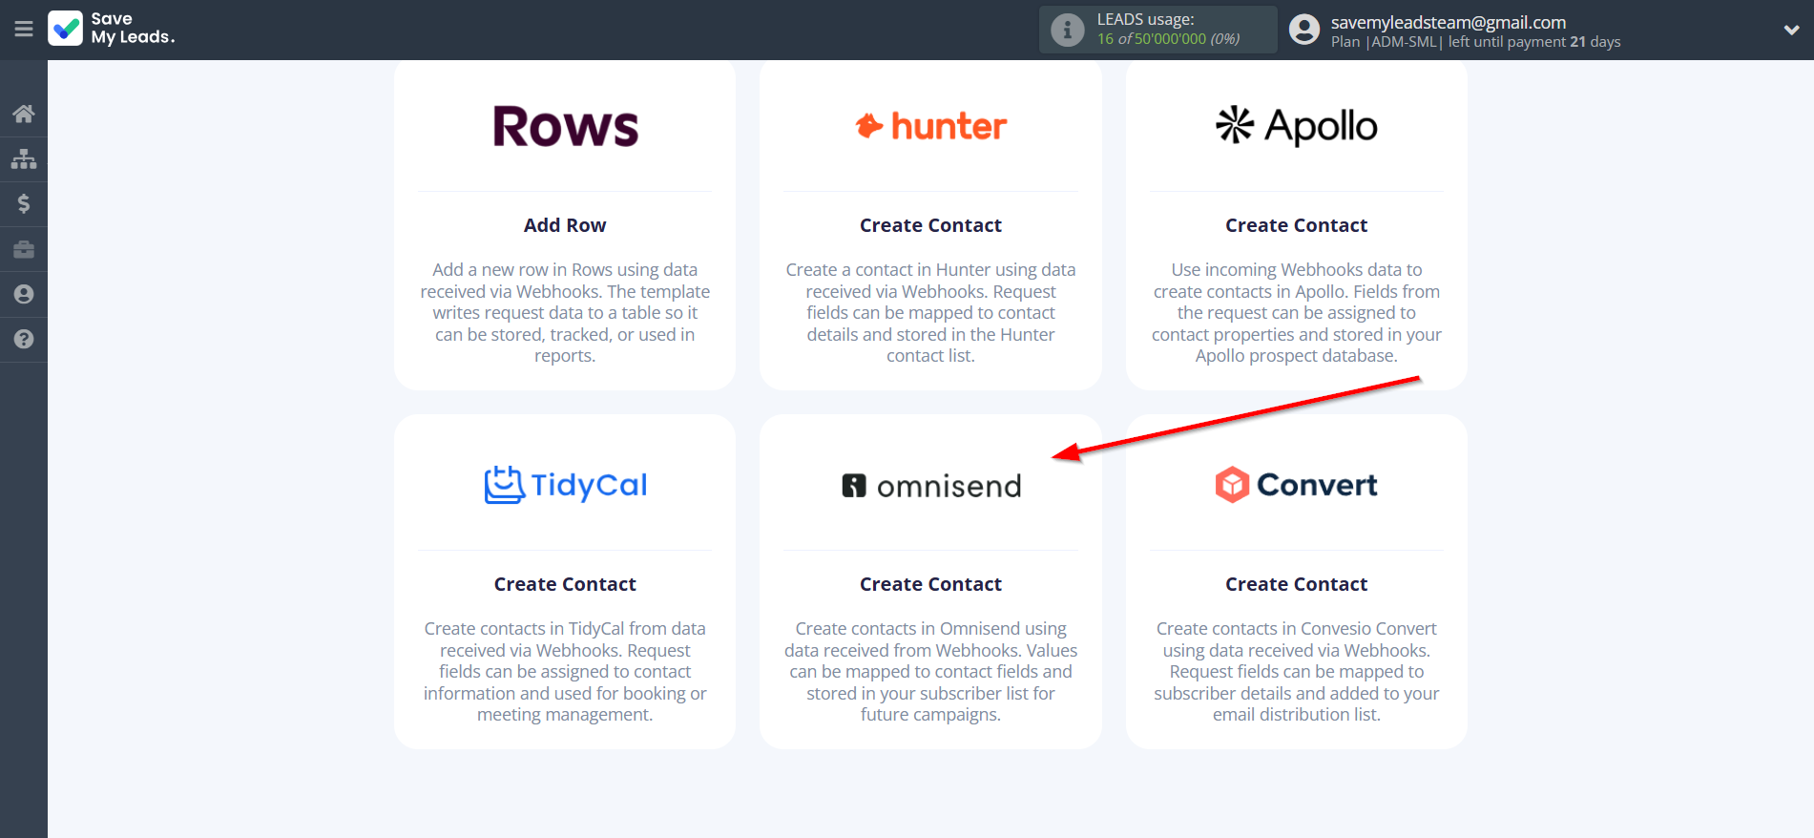The image size is (1814, 838).
Task: Click the Omnisend card description text
Action: pyautogui.click(x=930, y=672)
